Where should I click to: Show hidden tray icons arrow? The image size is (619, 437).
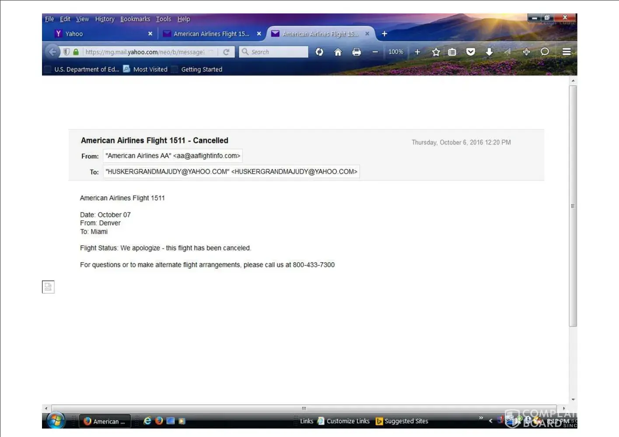pos(490,421)
